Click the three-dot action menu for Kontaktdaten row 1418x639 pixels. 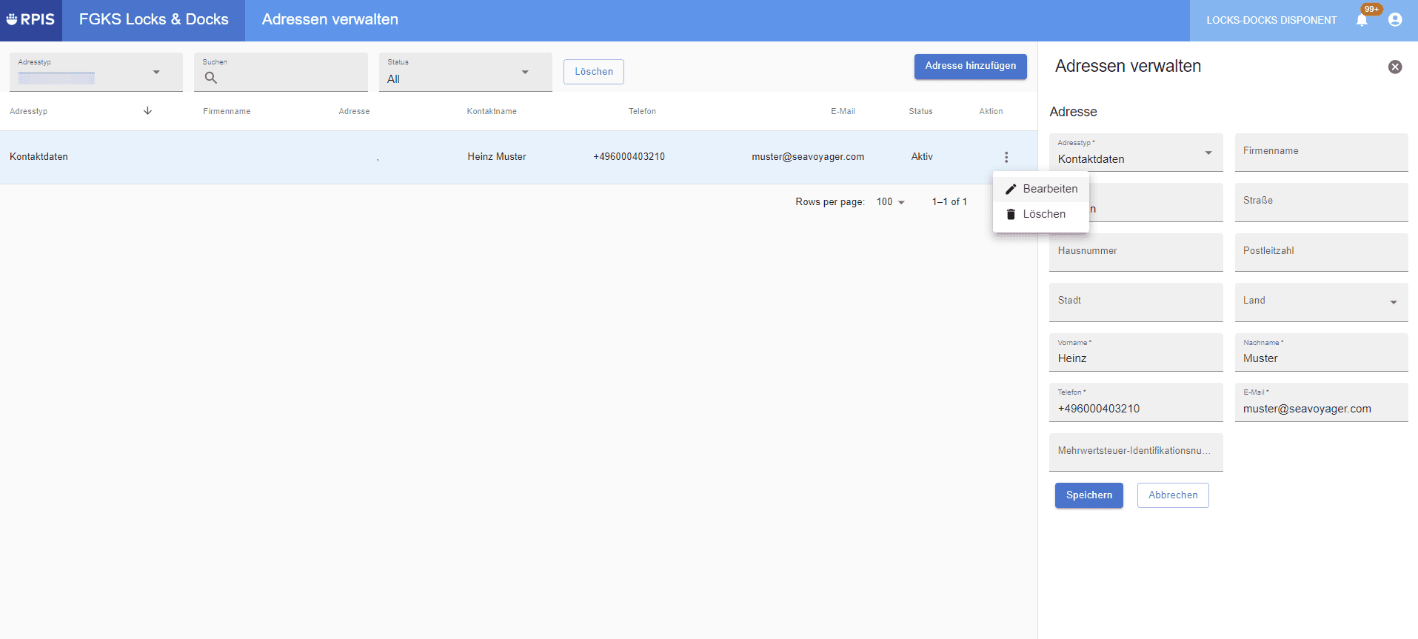click(1006, 157)
